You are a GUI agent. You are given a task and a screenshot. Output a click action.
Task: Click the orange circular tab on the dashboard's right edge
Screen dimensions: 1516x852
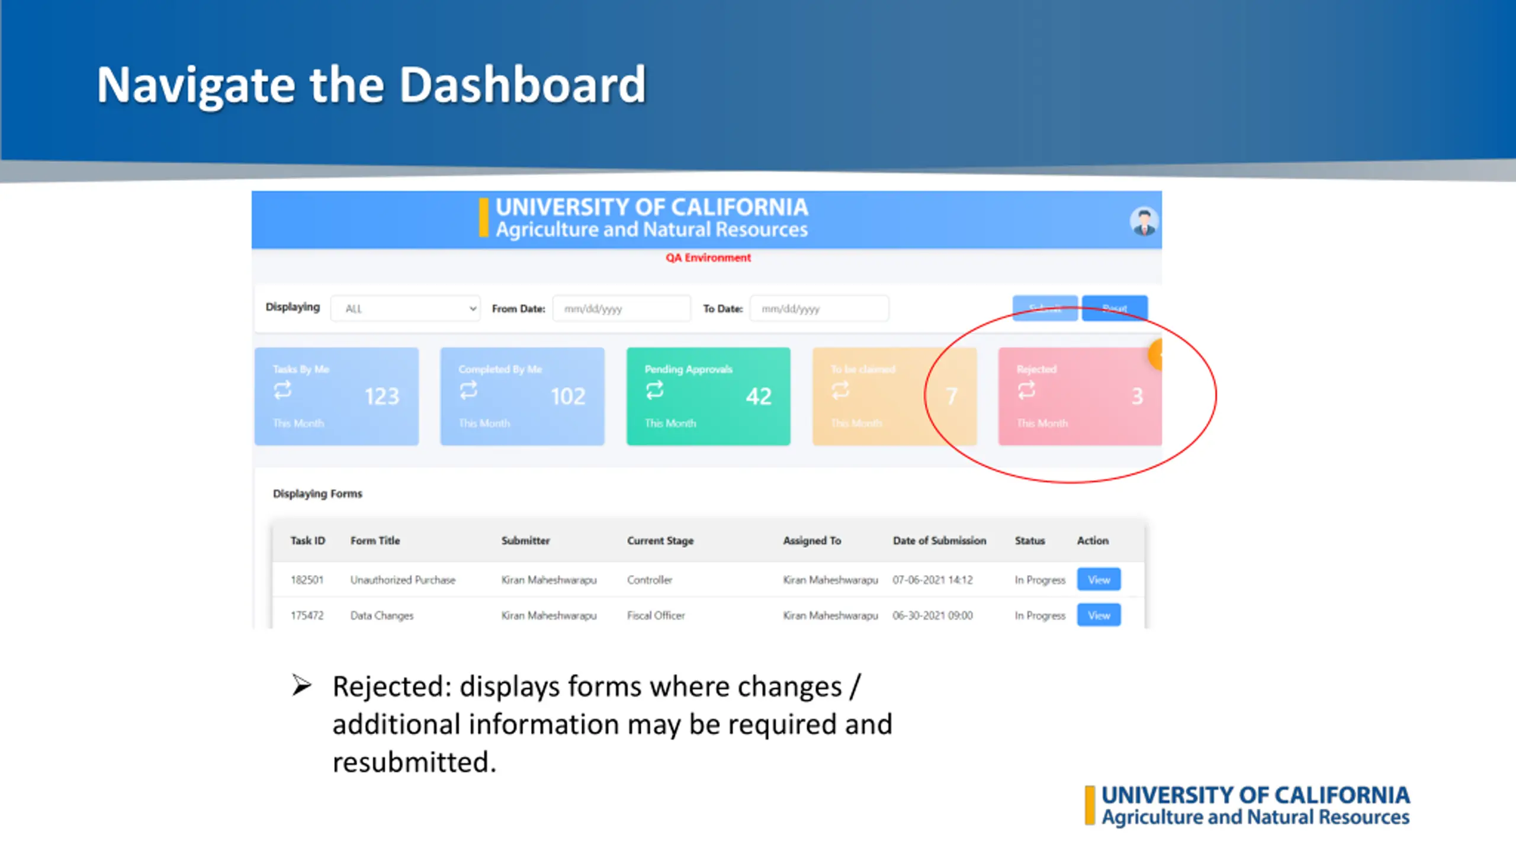[1155, 354]
